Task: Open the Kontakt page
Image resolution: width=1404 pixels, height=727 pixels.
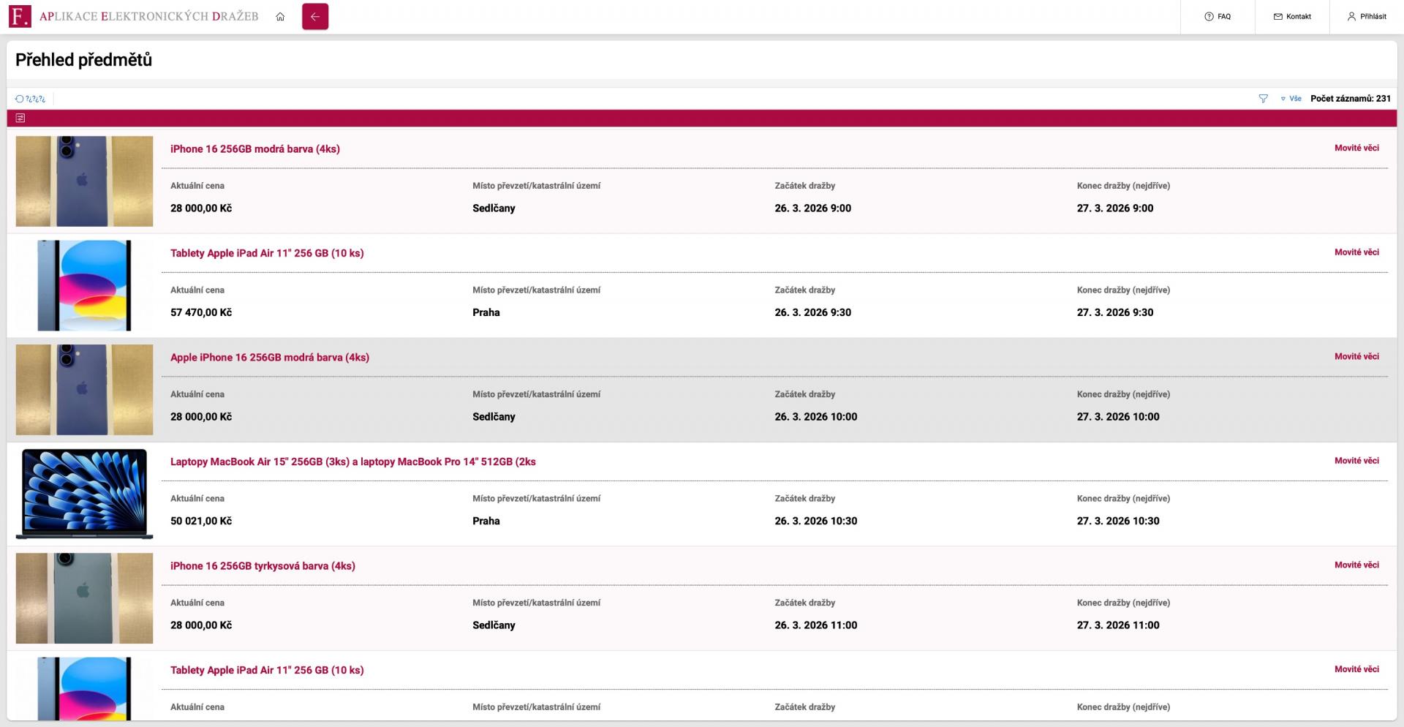Action: click(x=1292, y=17)
